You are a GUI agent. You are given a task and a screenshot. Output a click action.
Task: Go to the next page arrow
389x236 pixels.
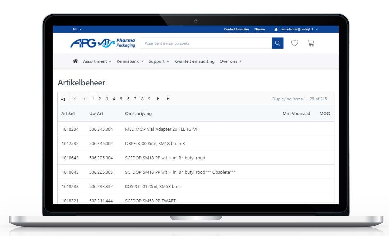pos(158,99)
